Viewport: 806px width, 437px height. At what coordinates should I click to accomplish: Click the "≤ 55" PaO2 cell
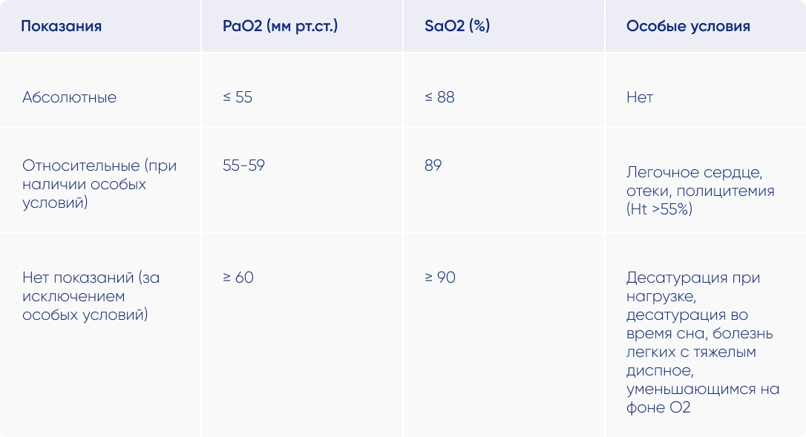click(x=237, y=97)
